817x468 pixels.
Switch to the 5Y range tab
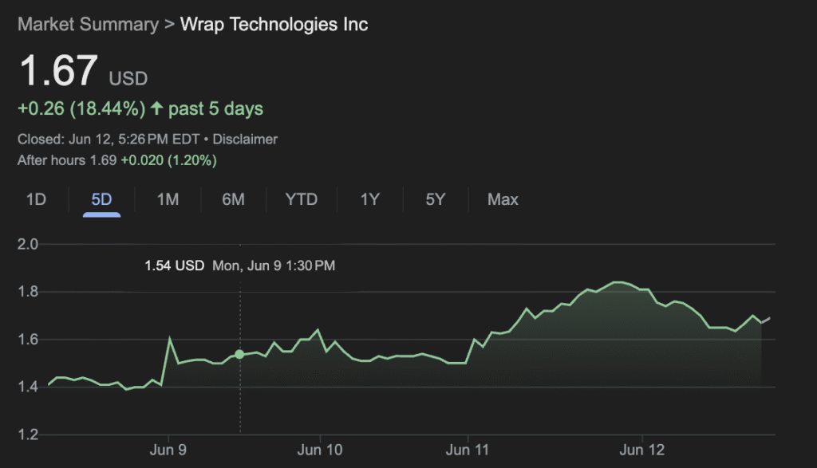[x=435, y=199]
